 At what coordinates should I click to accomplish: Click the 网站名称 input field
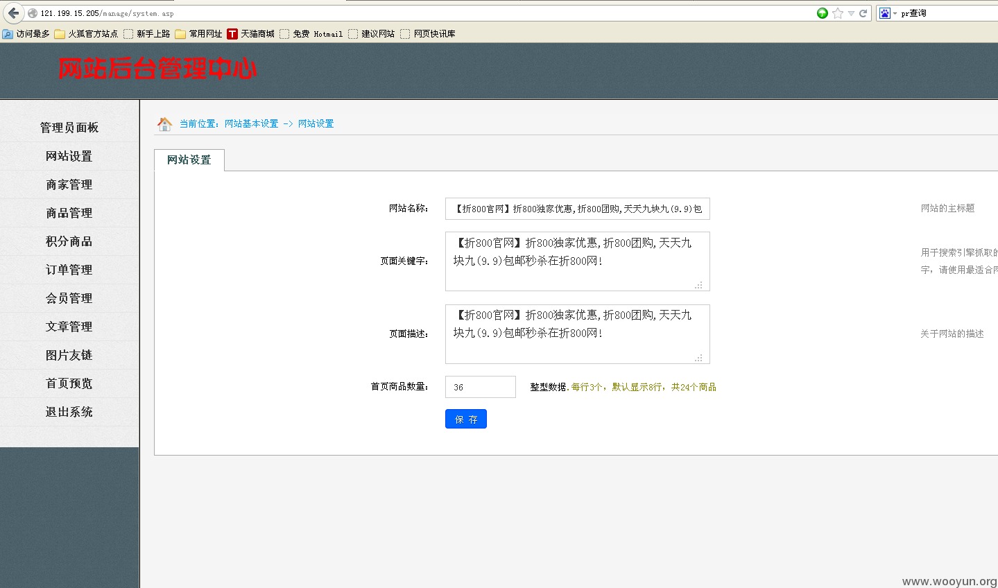click(x=577, y=209)
